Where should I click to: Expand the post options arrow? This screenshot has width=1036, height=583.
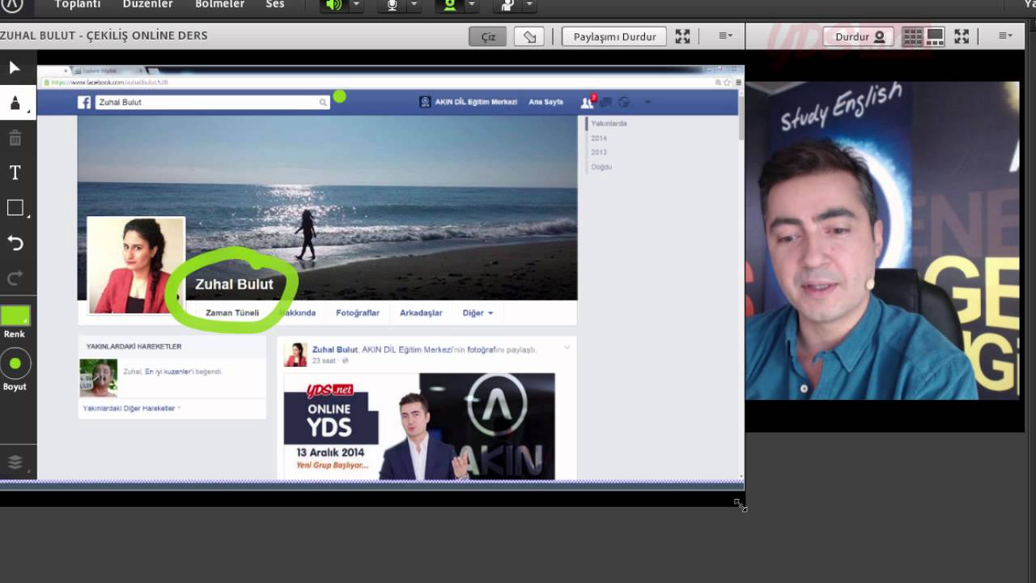point(567,348)
